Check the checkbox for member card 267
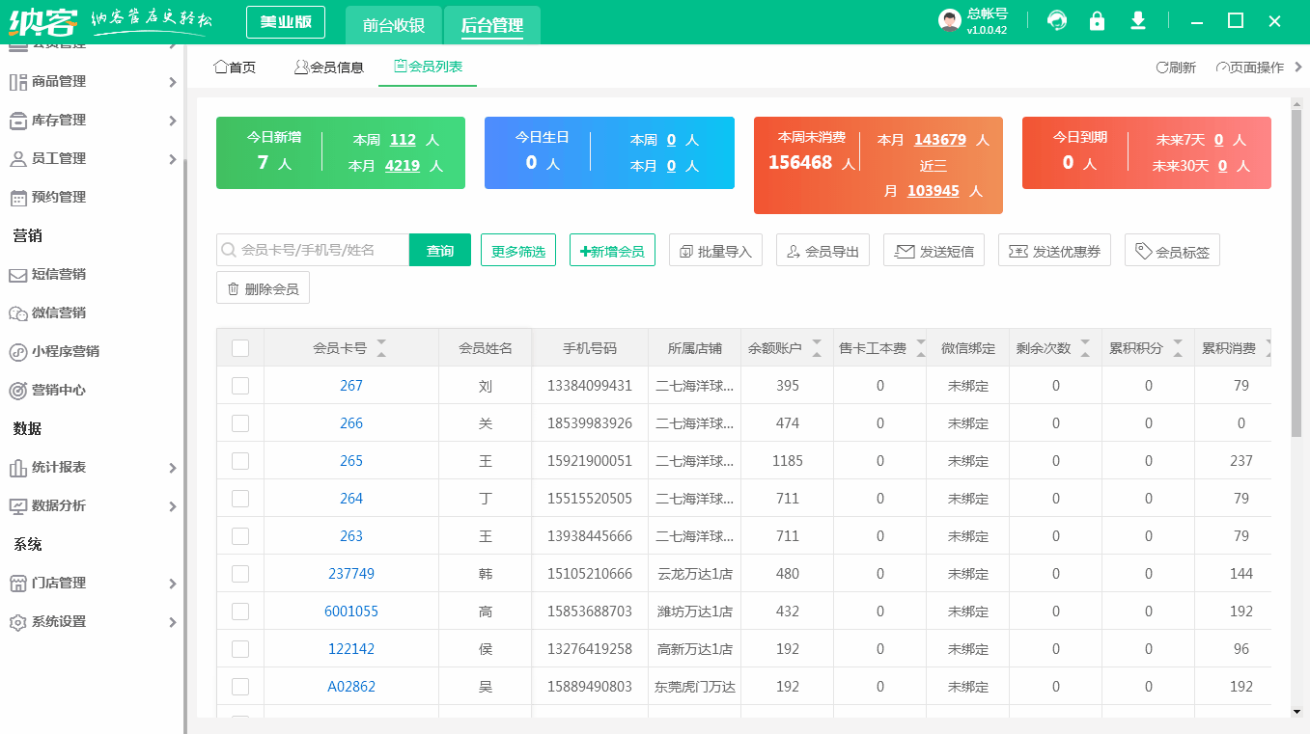The width and height of the screenshot is (1310, 734). [240, 386]
